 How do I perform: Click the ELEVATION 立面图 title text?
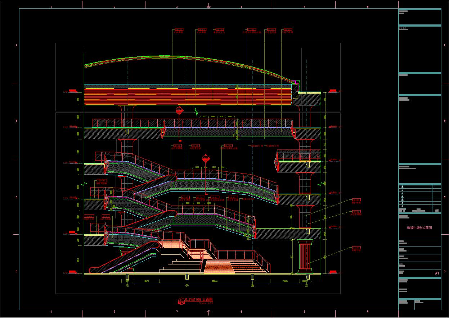[x=199, y=299]
